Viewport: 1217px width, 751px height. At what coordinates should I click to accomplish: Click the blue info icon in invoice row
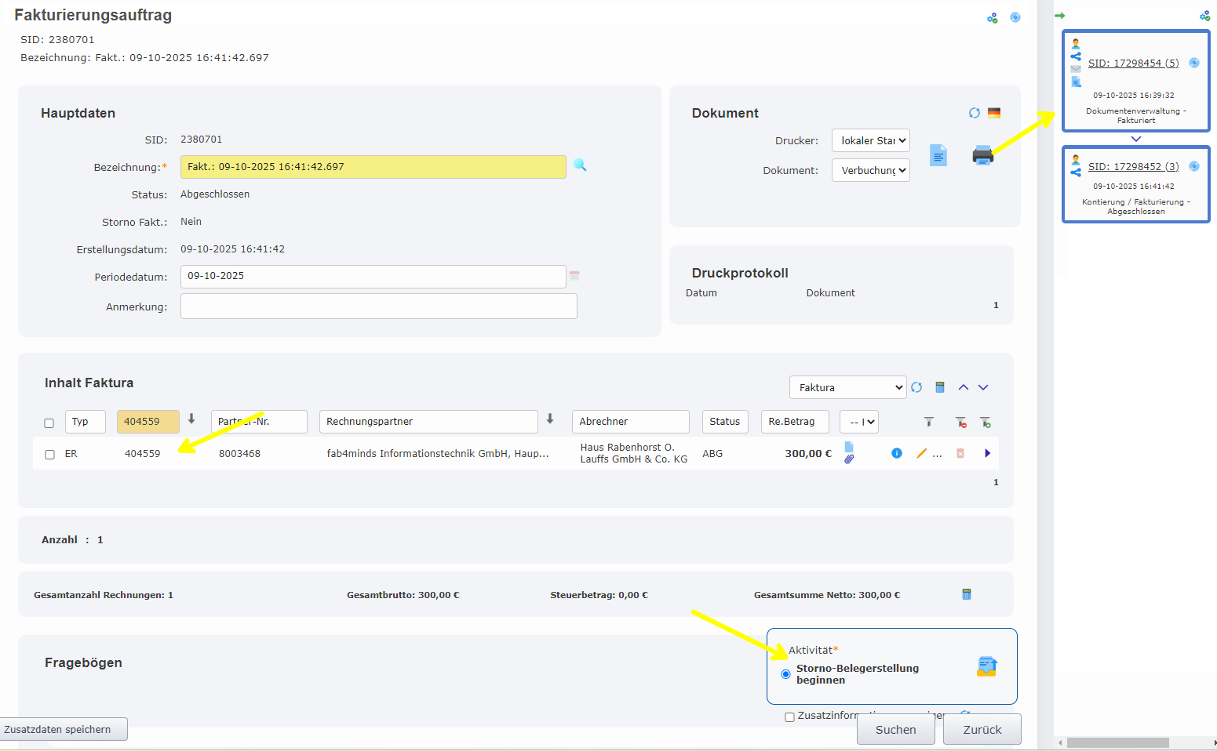point(897,453)
